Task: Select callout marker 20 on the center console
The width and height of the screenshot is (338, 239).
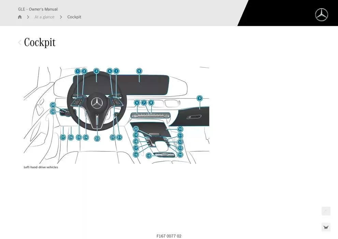Action: (136, 129)
